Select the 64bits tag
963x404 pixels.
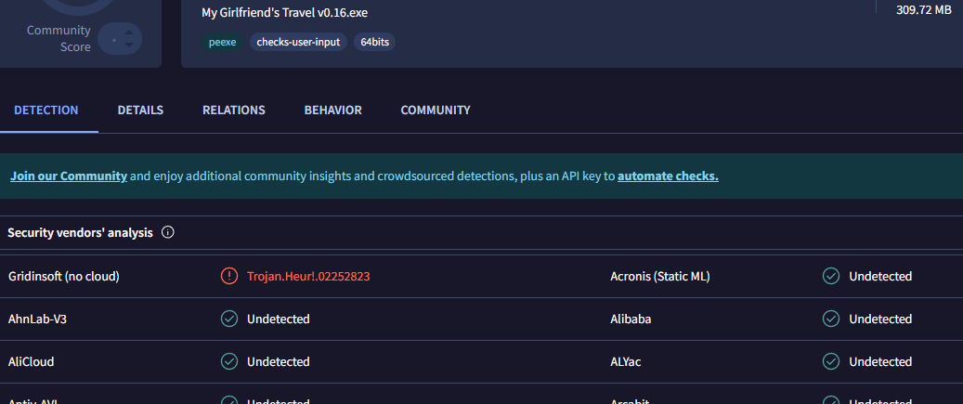coord(375,42)
